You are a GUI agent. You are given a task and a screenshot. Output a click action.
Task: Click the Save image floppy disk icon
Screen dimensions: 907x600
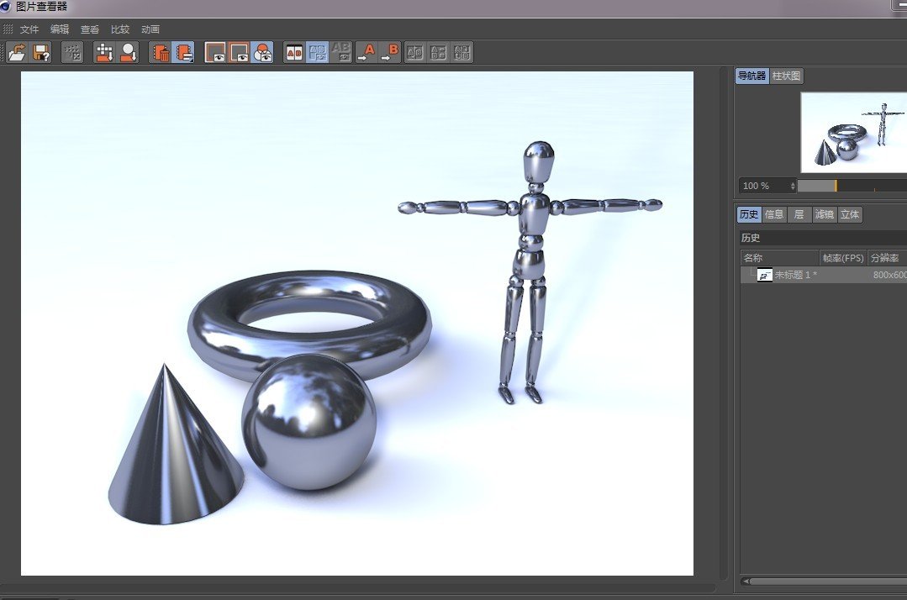(41, 53)
